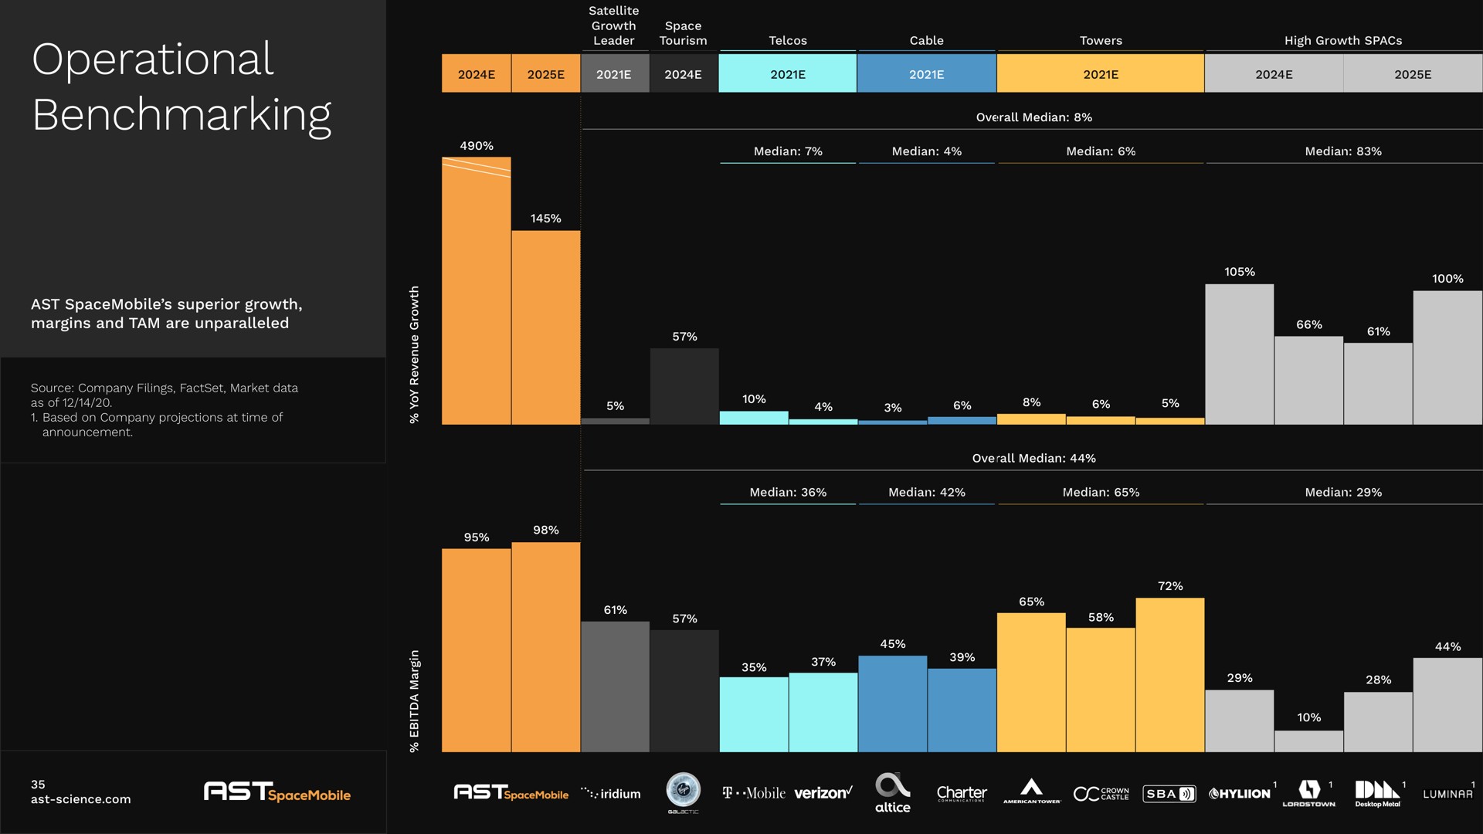Viewport: 1483px width, 834px height.
Task: Click the 29% Hyliion EBITDA margin bar
Action: tap(1240, 721)
